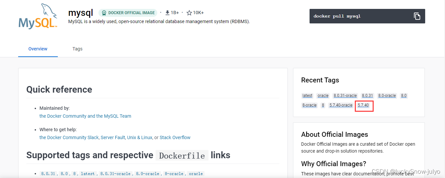The height and width of the screenshot is (178, 445).
Task: Open the '8' recent tag
Action: 323,105
